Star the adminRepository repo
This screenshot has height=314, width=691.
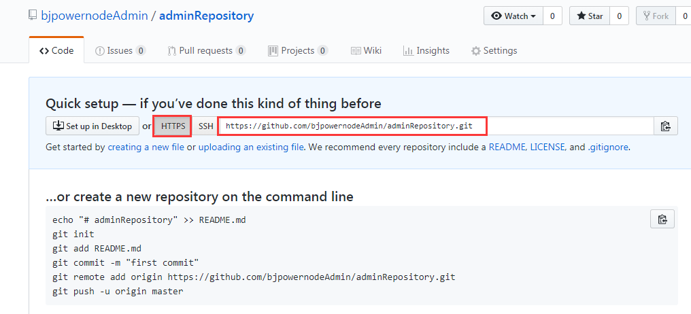(589, 16)
